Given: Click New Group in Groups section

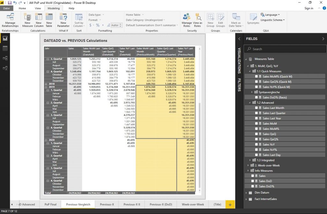Looking at the screenshot, I should click(210, 20).
